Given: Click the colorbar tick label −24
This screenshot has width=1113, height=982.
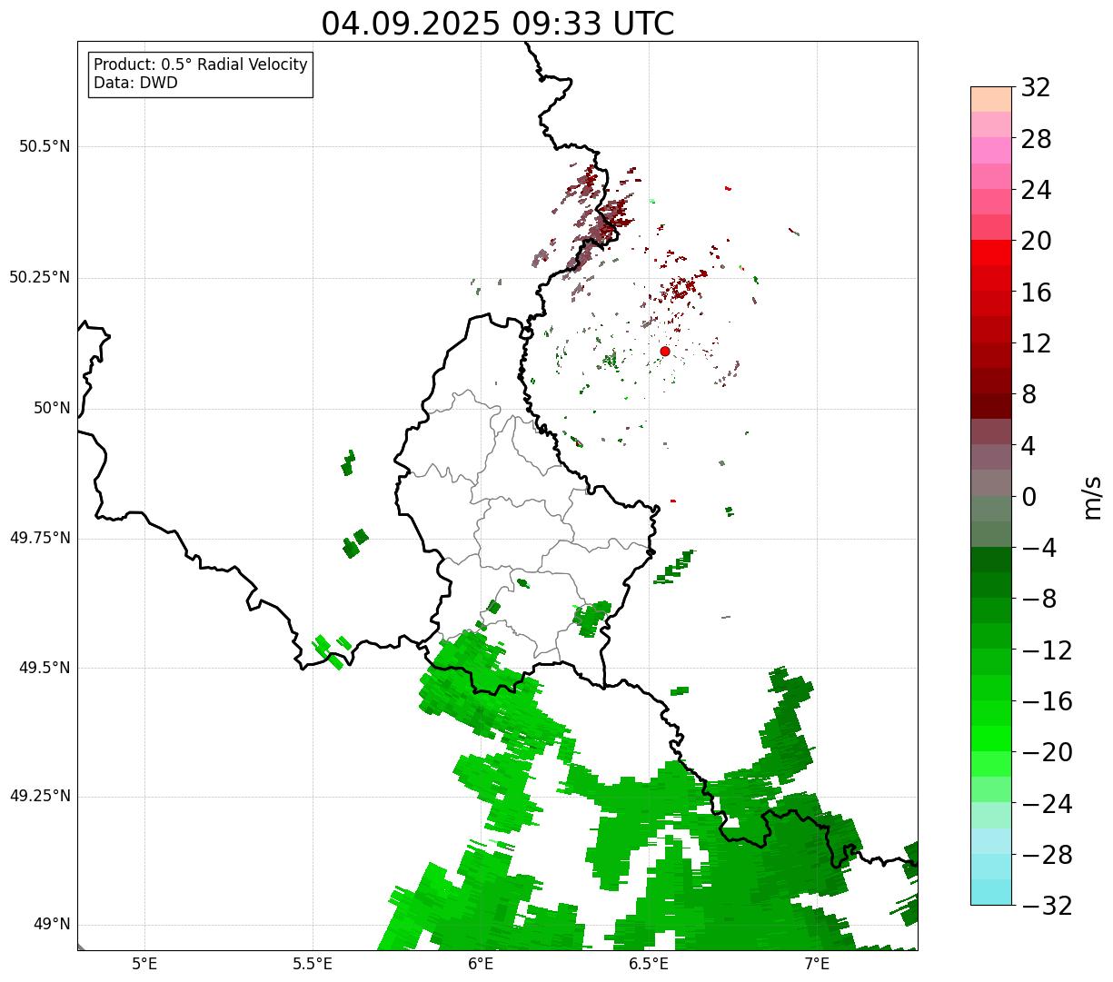Looking at the screenshot, I should pos(1046,803).
